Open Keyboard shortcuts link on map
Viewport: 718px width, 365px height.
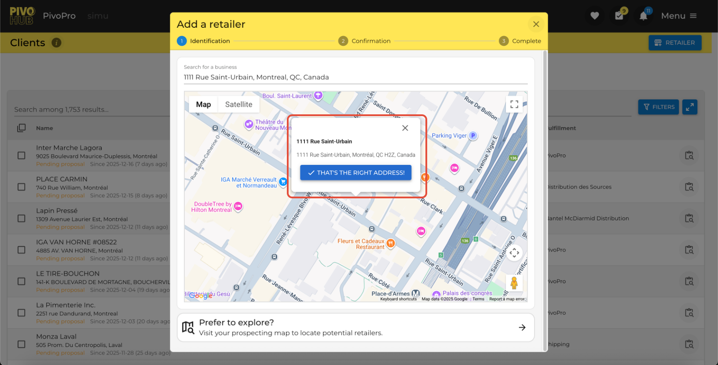398,299
